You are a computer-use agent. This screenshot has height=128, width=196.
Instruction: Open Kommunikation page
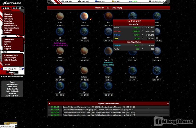pos(11,55)
